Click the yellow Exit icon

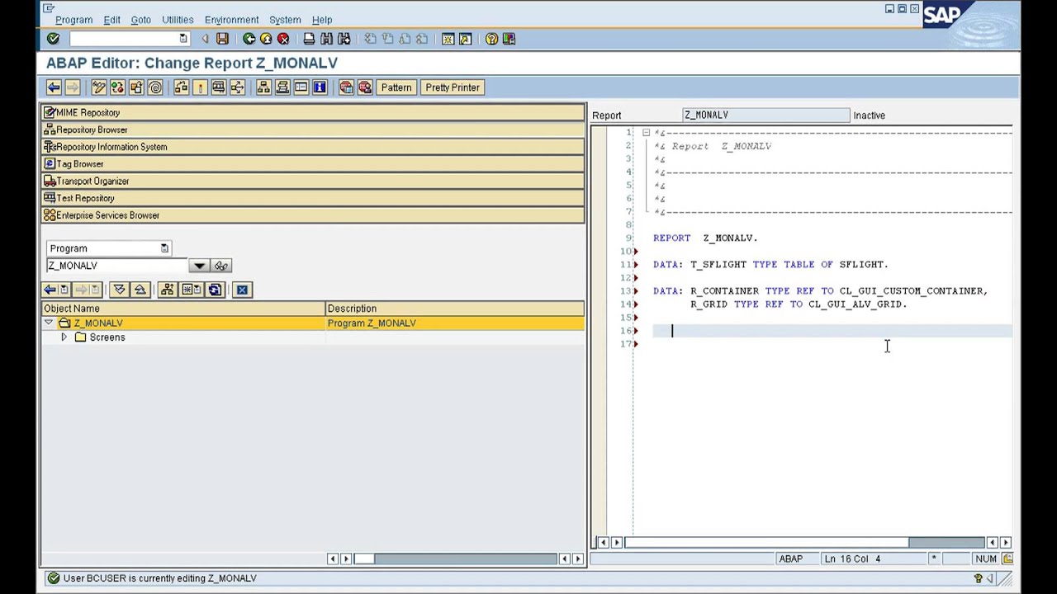click(266, 39)
